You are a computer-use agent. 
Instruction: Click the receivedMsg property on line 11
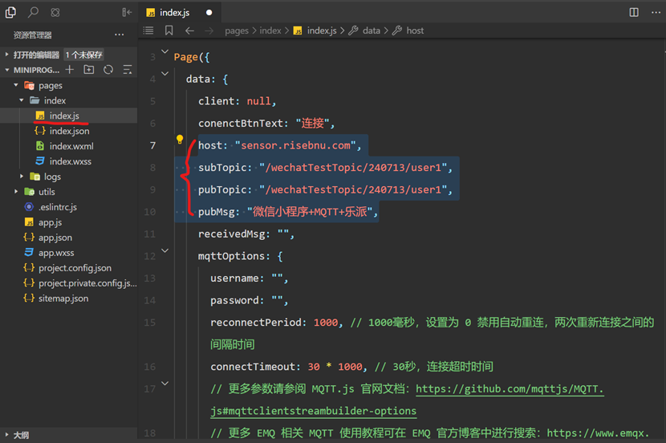pos(231,234)
